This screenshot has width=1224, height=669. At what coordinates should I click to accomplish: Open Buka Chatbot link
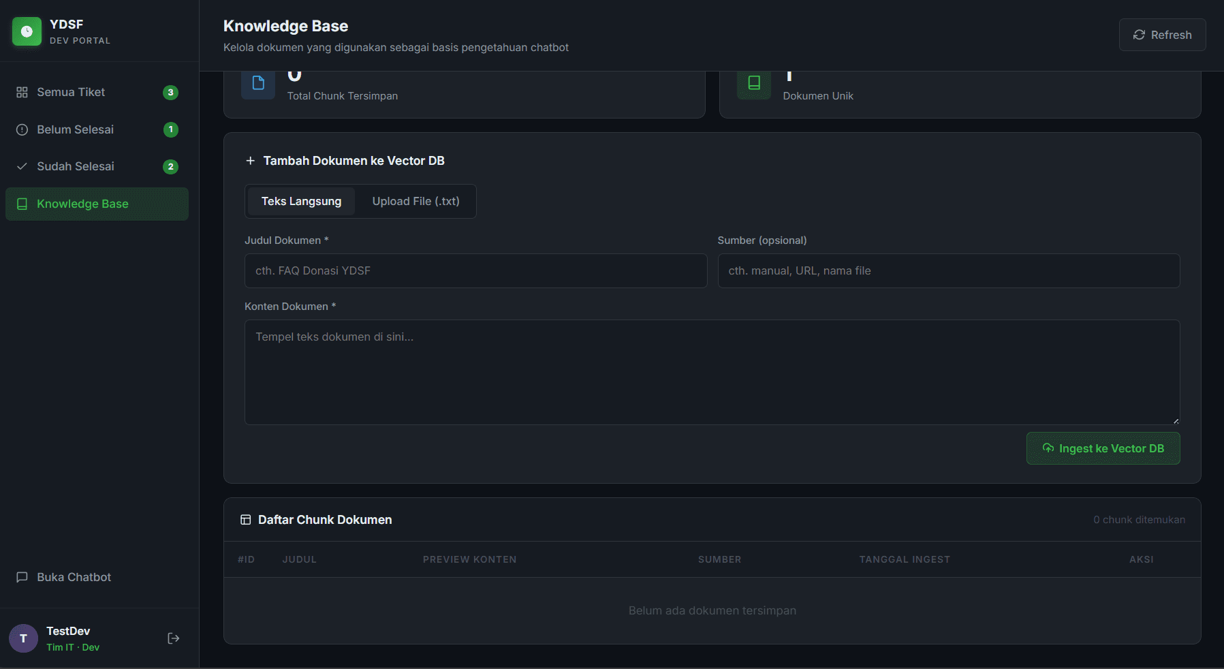(x=97, y=577)
